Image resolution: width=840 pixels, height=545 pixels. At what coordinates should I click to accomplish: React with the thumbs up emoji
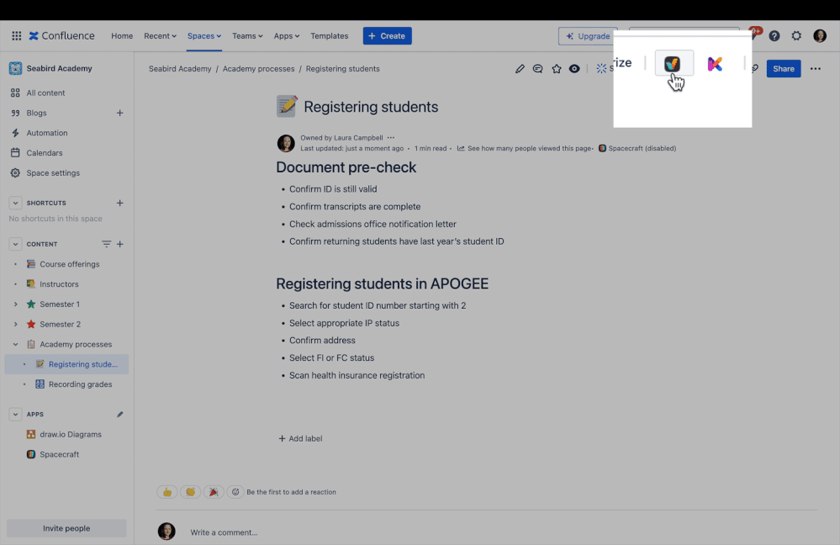[166, 492]
